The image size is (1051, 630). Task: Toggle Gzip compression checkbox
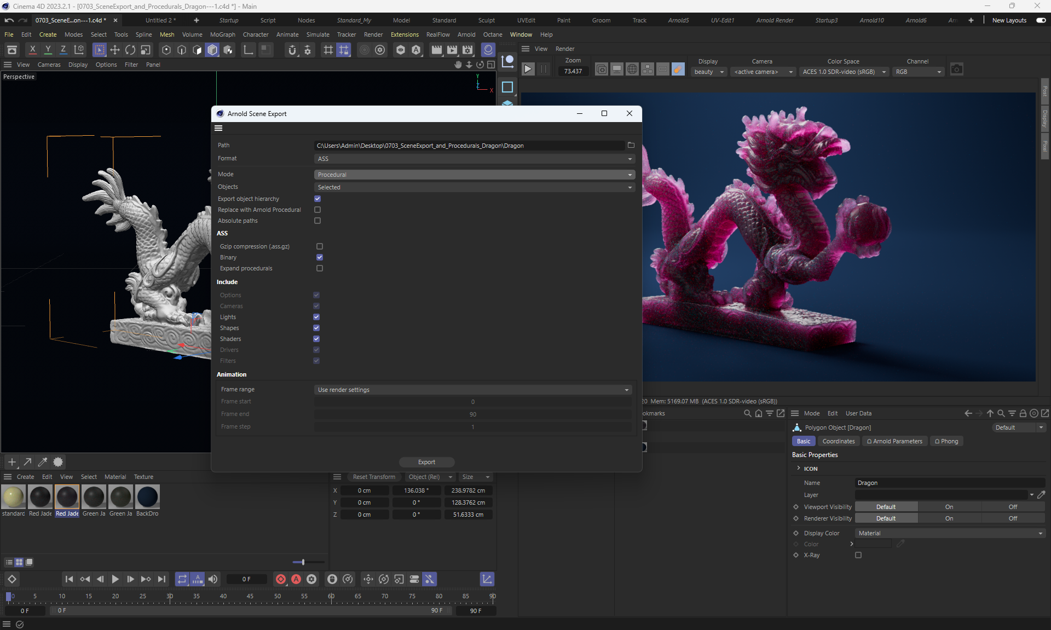coord(320,247)
